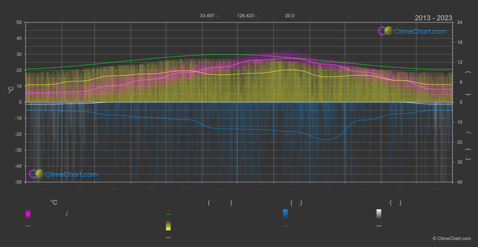Click the ClimeChart.com logo icon near the -40 axis label

(x=37, y=174)
